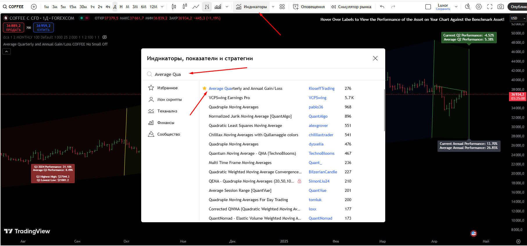Click the undo arrow
Viewport: 527px width, 246px height.
point(382,7)
